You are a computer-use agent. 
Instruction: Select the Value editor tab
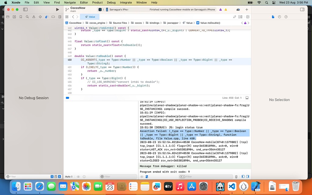[x=90, y=17]
